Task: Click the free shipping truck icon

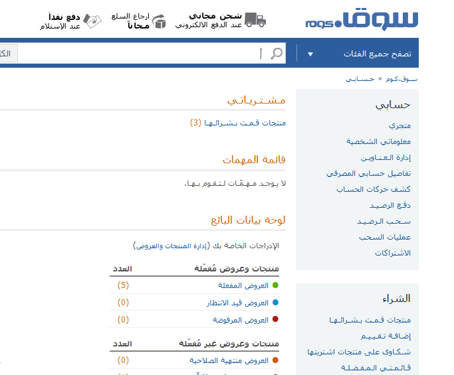Action: (x=255, y=20)
